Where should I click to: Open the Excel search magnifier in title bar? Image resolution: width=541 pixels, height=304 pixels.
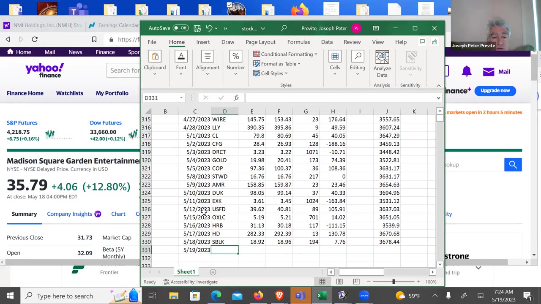[x=284, y=28]
